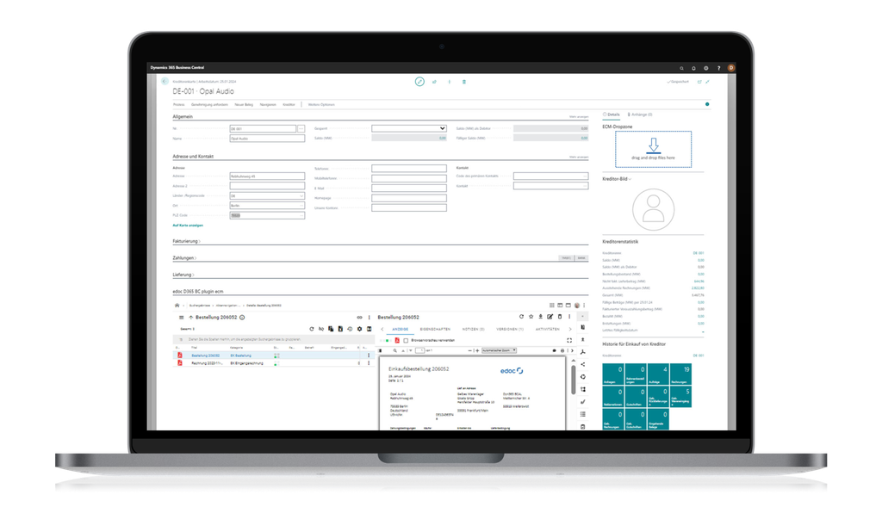Open the search icon in the top bar
This screenshot has height=507, width=882.
(682, 68)
